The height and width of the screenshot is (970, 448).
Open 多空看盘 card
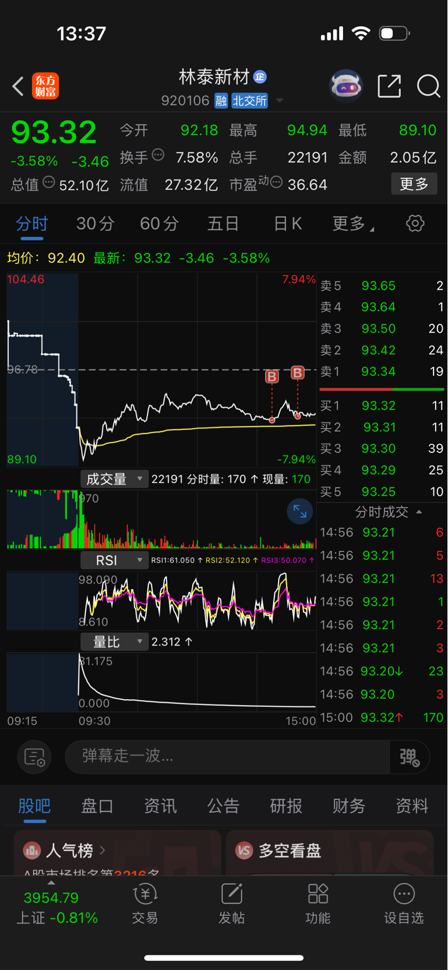pos(329,852)
